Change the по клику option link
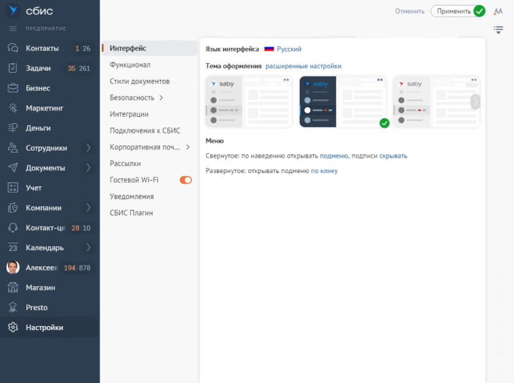 click(324, 171)
